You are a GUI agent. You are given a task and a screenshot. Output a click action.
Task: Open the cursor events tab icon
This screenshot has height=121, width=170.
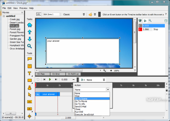[145, 21]
